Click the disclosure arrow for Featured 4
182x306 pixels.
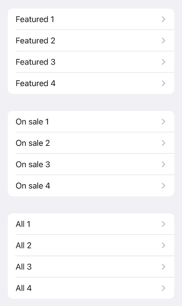pos(163,83)
